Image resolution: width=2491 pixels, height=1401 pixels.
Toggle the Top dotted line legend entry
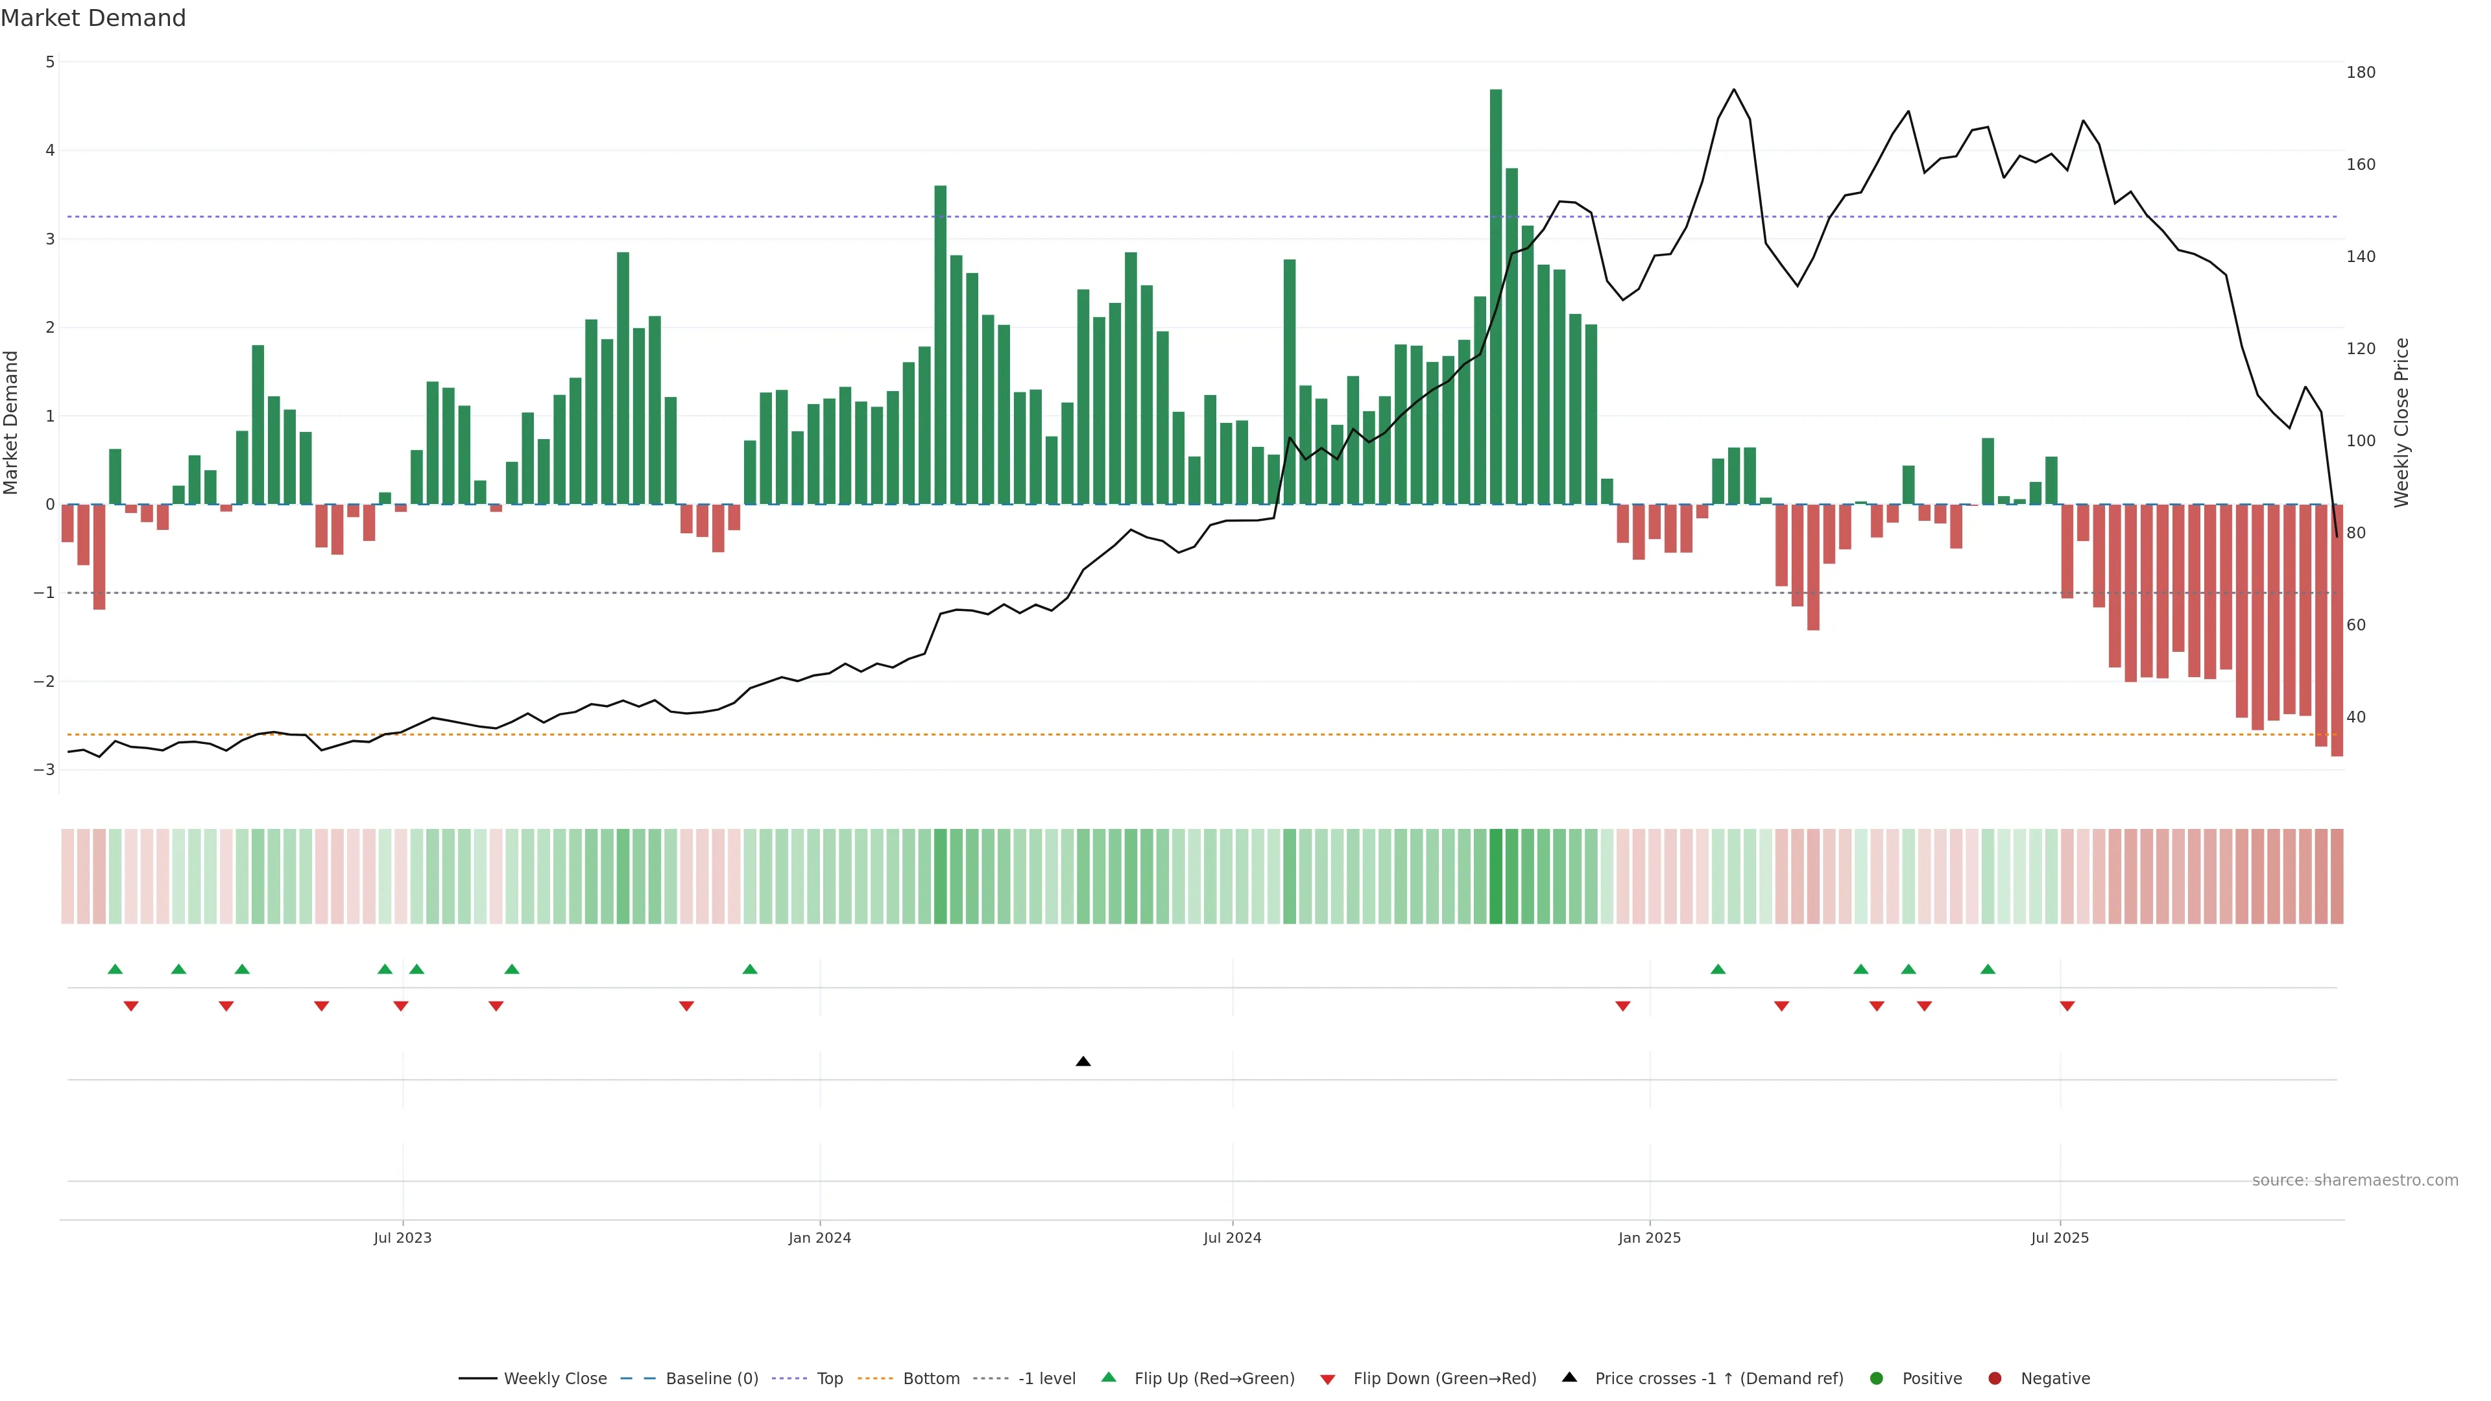(x=829, y=1379)
